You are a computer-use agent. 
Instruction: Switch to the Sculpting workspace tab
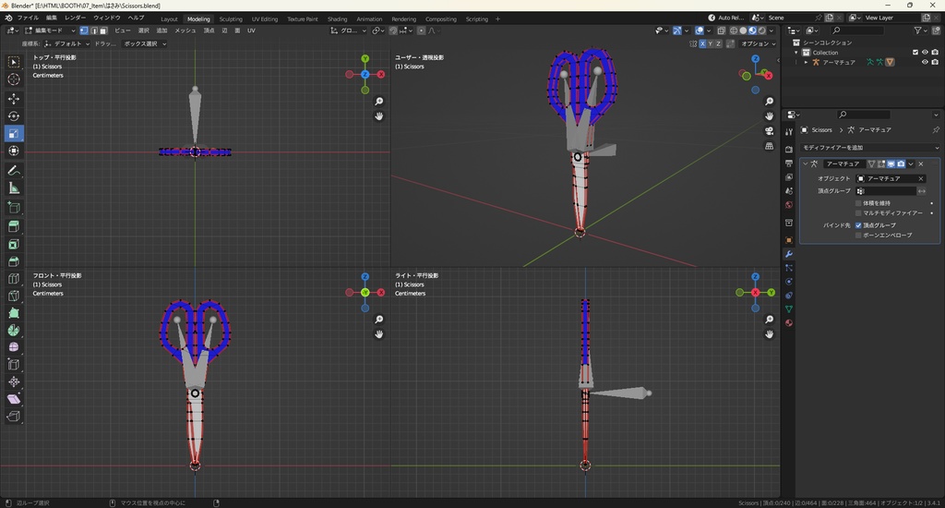[231, 18]
